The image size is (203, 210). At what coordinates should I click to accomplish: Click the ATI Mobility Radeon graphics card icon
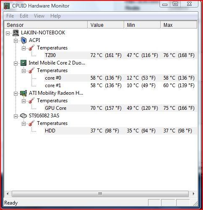pos(23,93)
